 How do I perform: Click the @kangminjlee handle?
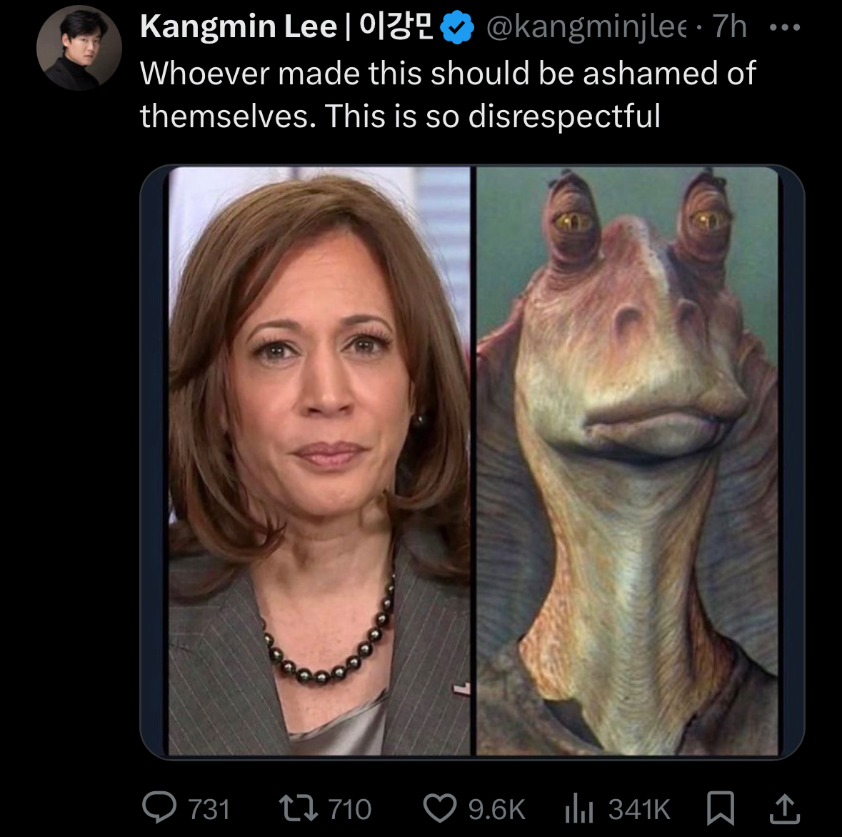(586, 27)
